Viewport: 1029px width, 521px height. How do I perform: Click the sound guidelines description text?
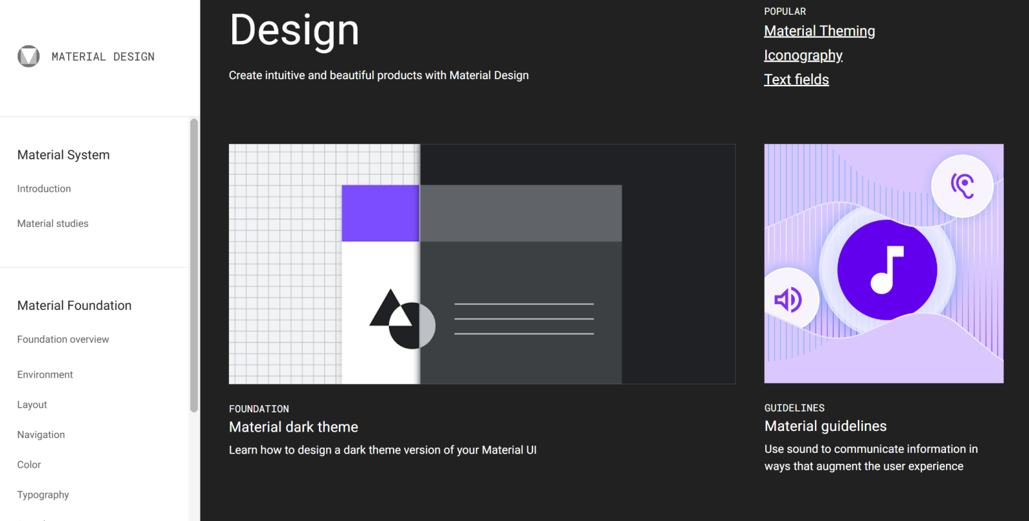click(871, 457)
